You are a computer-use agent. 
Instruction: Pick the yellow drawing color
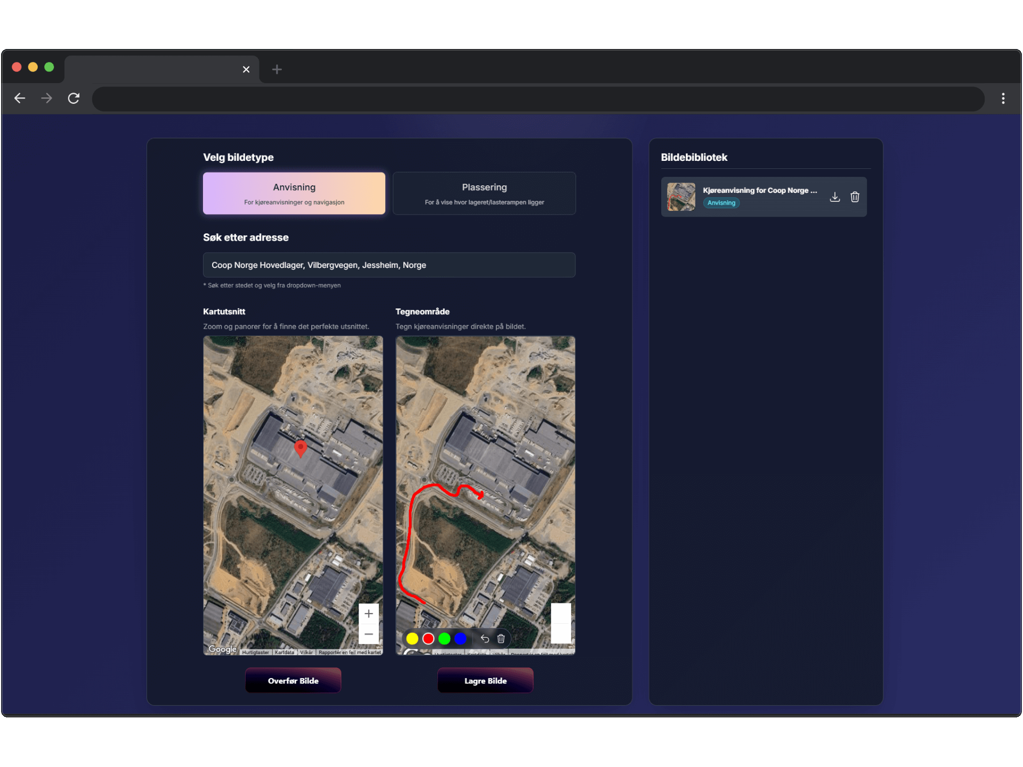(x=412, y=638)
